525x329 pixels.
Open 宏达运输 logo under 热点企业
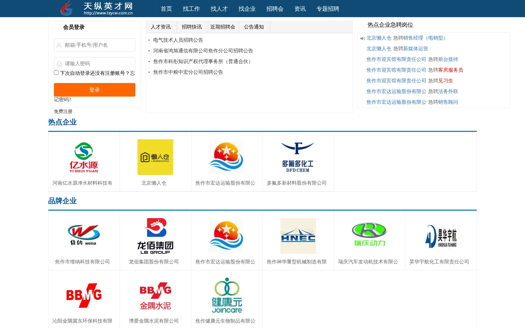(227, 157)
